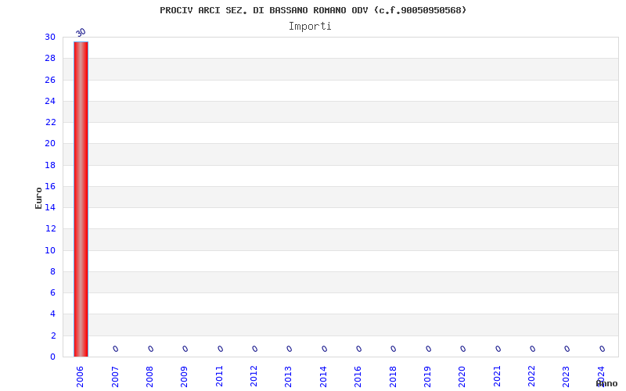Click the y-axis tick label 14
Viewport: 626px width, 391px height.
coord(50,207)
